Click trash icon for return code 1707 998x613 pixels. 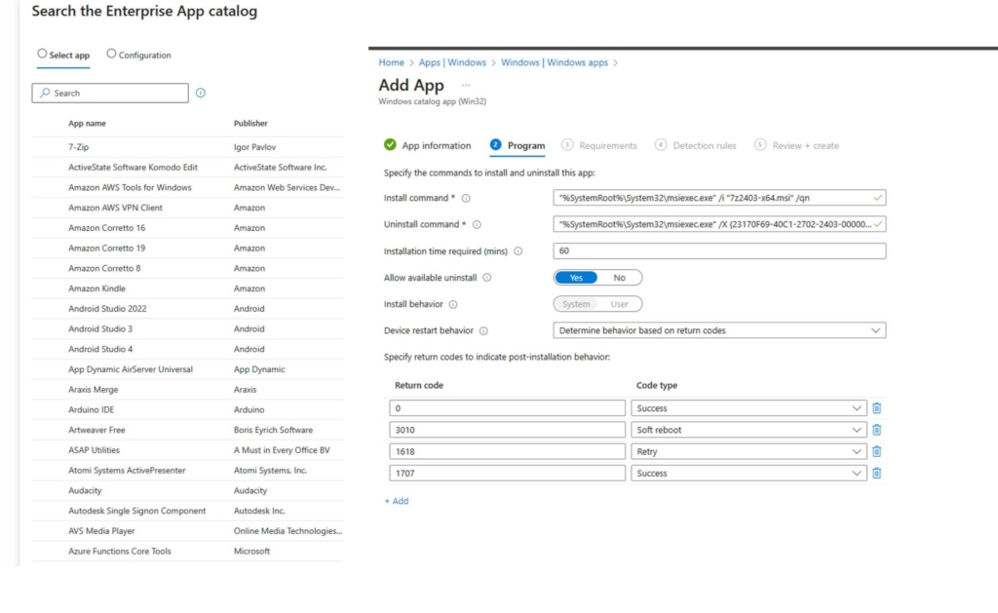click(876, 473)
